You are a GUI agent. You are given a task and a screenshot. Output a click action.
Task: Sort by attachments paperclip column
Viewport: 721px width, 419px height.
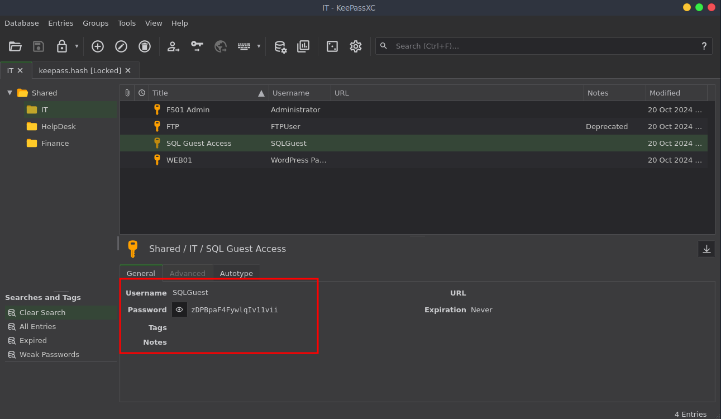coord(127,93)
